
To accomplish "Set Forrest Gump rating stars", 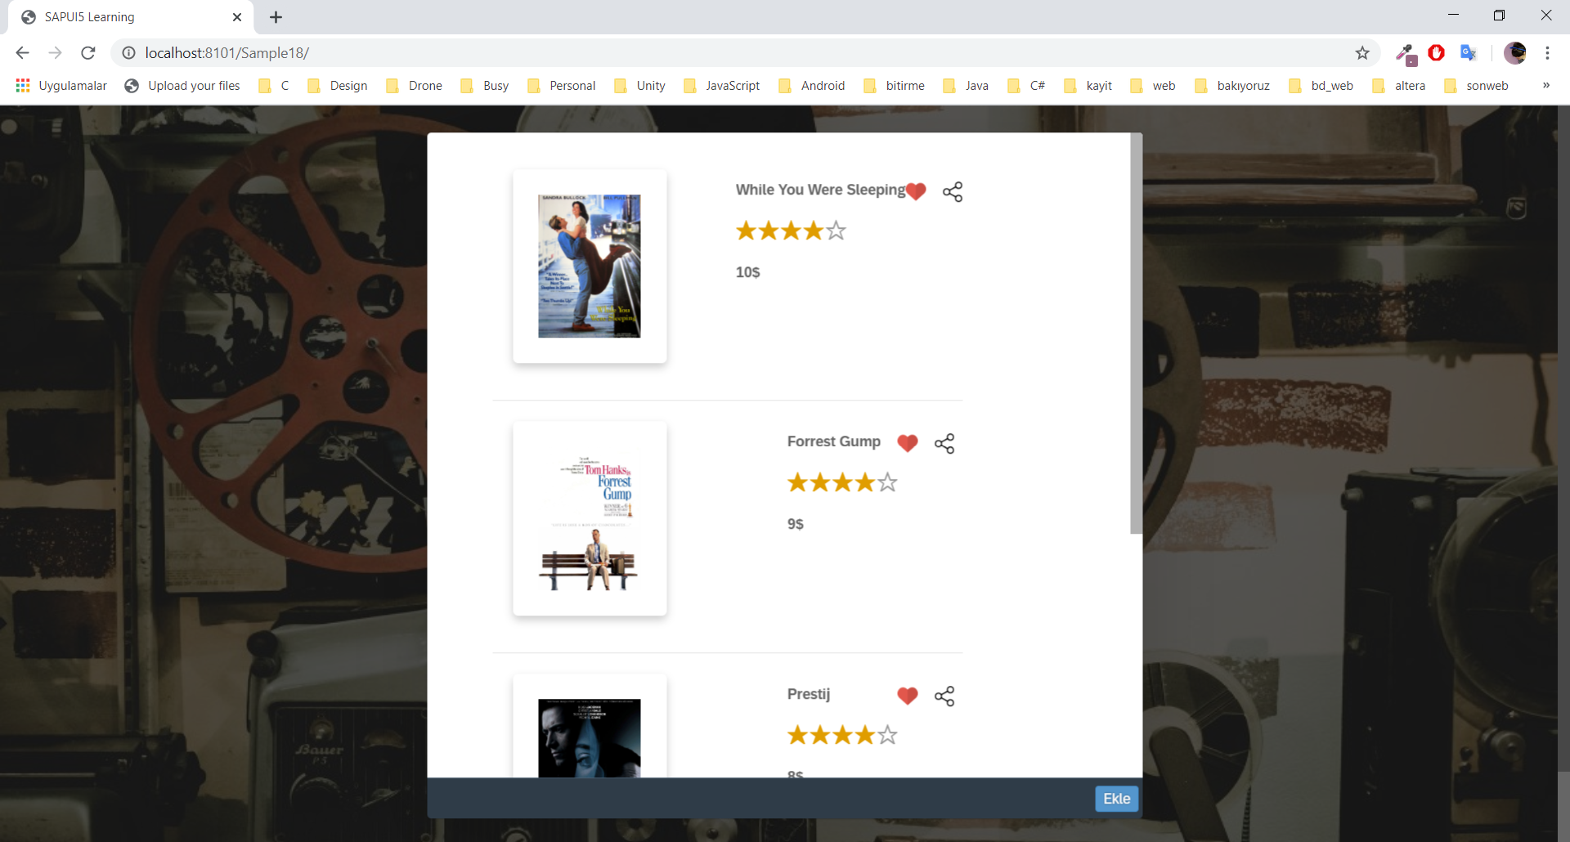I will (842, 482).
